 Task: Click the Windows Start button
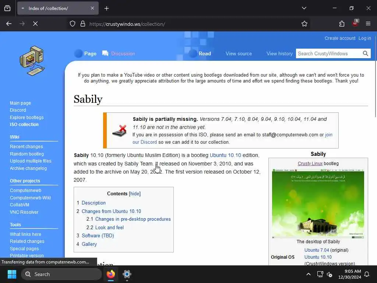(x=12, y=274)
